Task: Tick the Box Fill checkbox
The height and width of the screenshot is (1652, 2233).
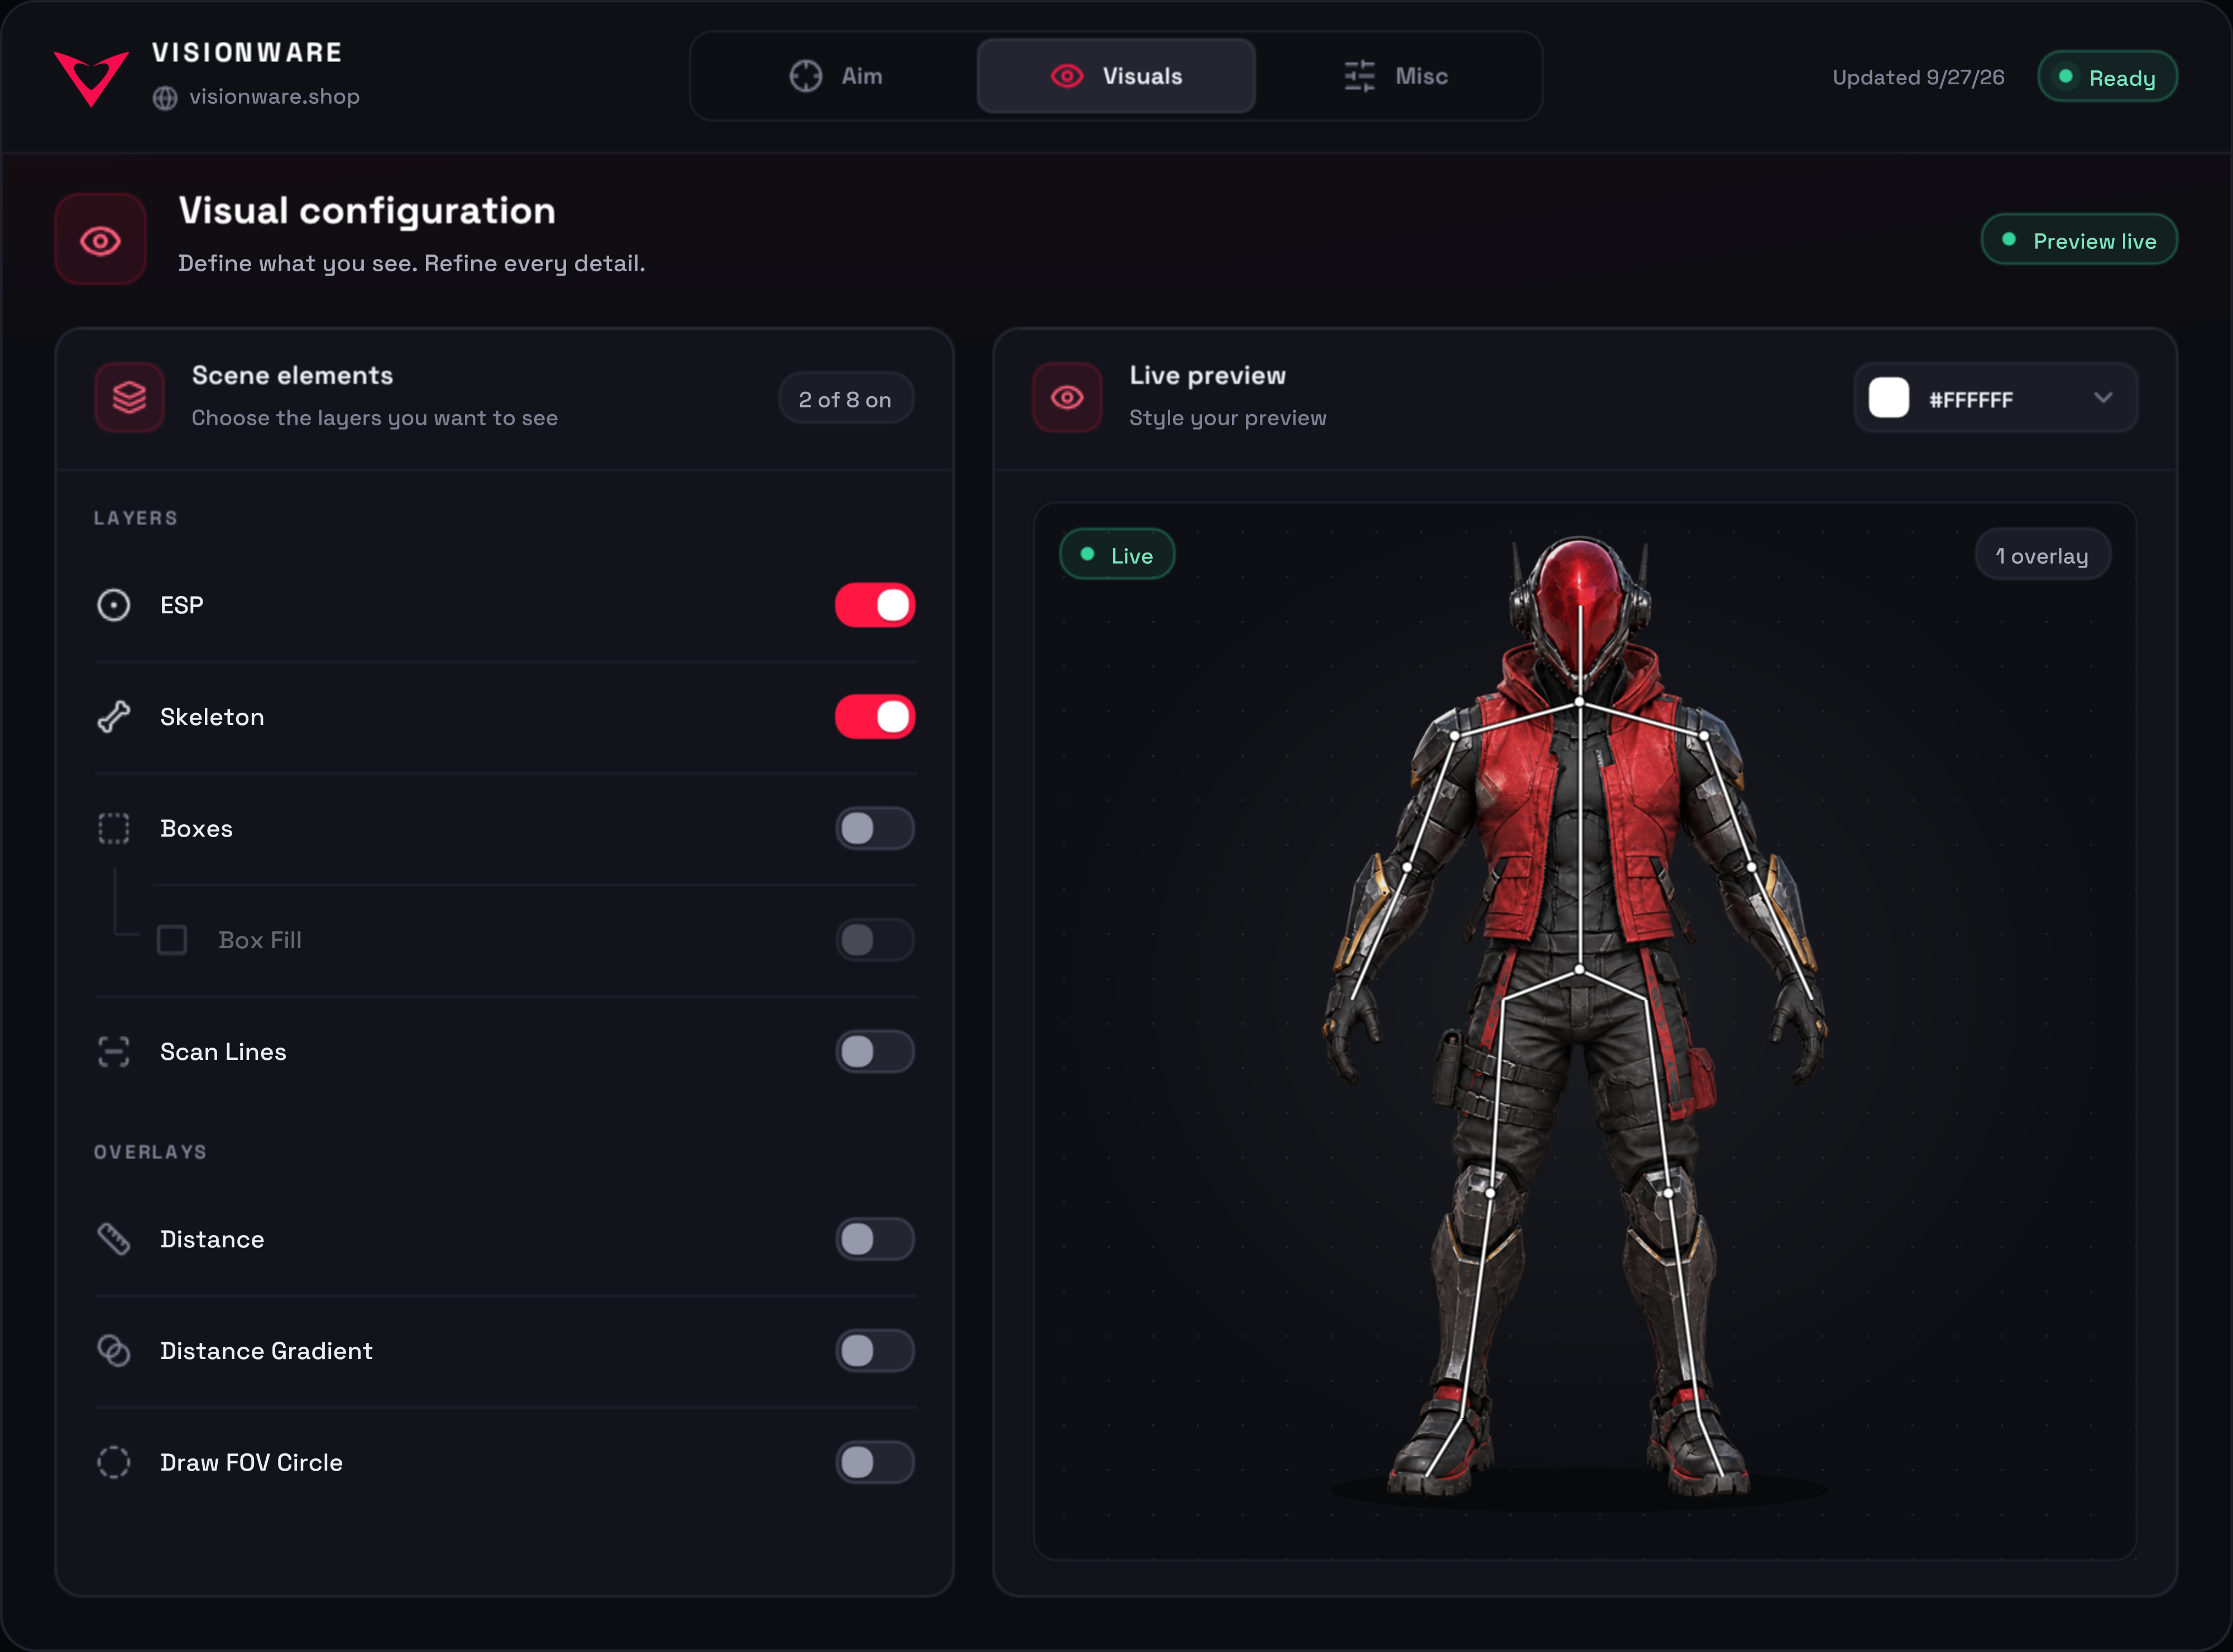Action: (x=172, y=940)
